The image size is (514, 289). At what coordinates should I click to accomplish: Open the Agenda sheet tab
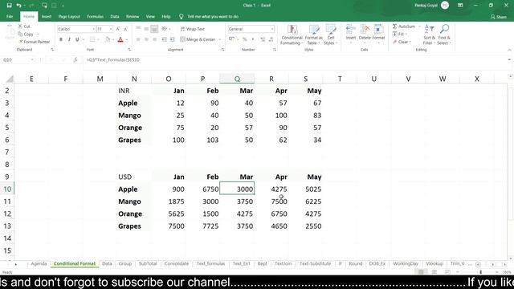tap(39, 264)
